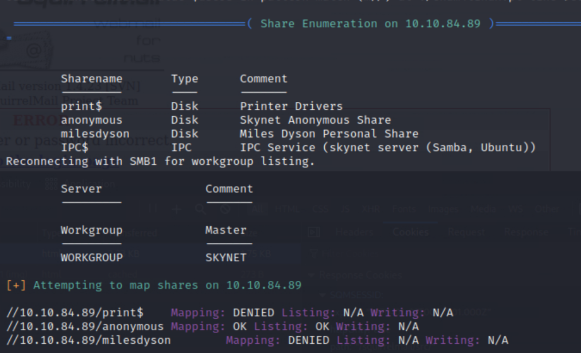Open the Response tab
This screenshot has width=582, height=353.
(526, 232)
